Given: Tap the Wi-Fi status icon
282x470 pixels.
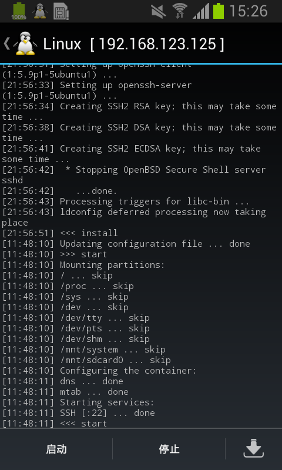Looking at the screenshot, I should click(180, 11).
